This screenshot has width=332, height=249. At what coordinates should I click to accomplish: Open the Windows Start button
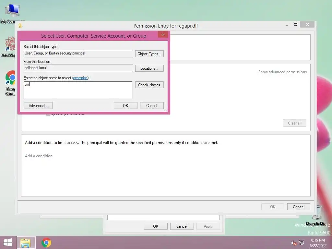pos(8,243)
